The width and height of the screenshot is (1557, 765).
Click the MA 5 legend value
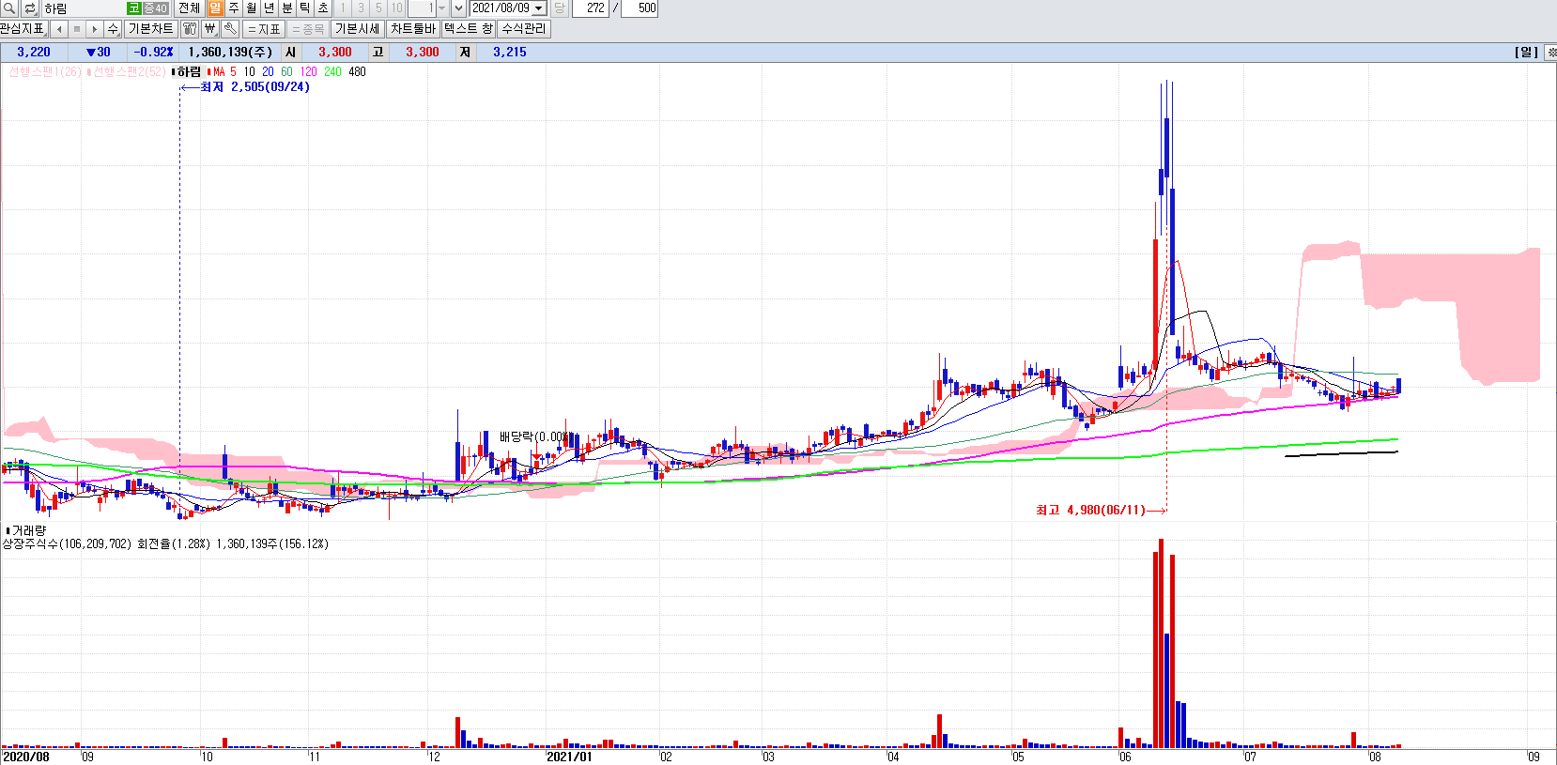click(233, 71)
